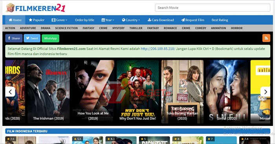Open The Irishman (2019) poster

(49, 92)
